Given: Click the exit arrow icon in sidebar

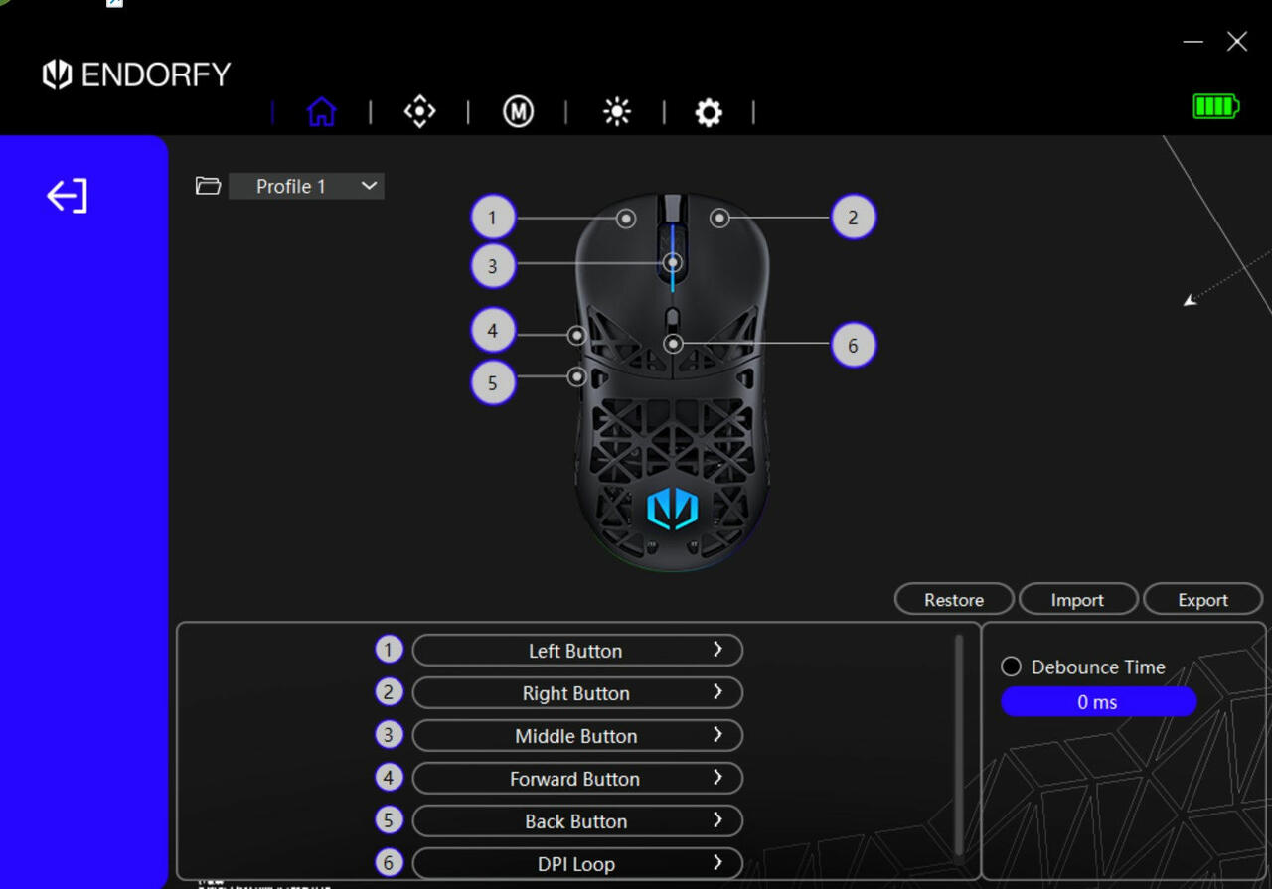Looking at the screenshot, I should click(x=68, y=196).
